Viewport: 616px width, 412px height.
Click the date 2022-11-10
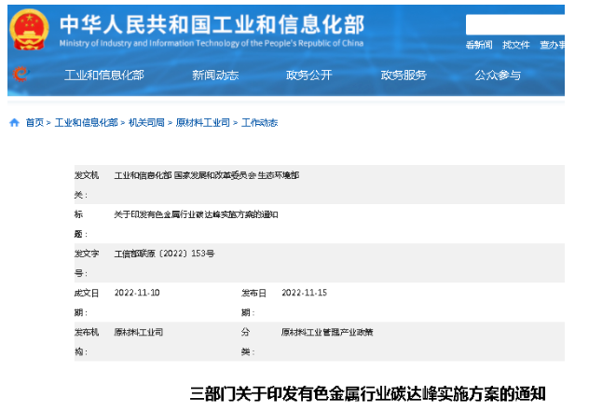point(137,293)
